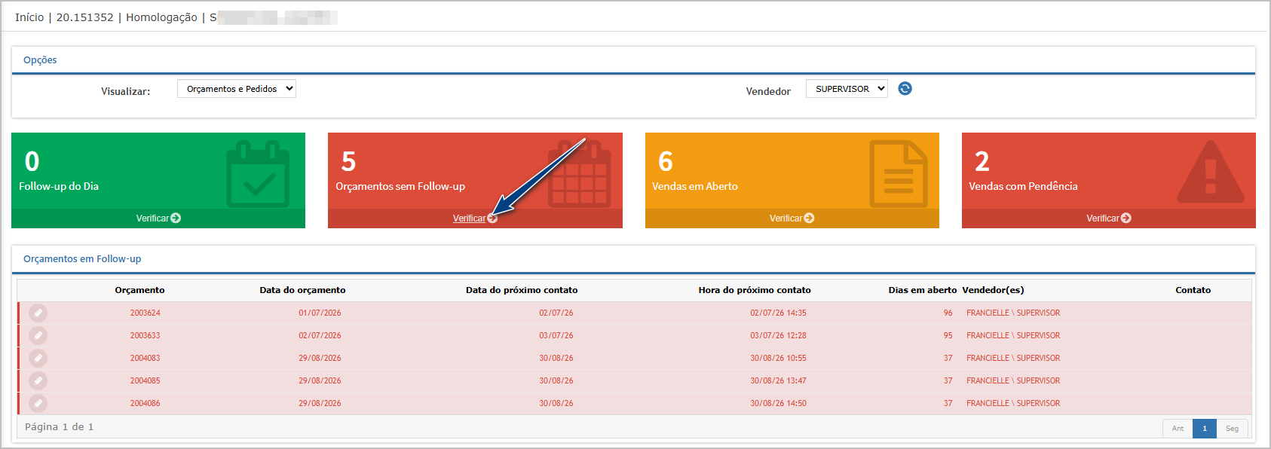
Task: Click days open value 96
Action: click(948, 313)
